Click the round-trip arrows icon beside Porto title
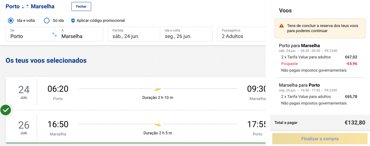 (x=25, y=6)
